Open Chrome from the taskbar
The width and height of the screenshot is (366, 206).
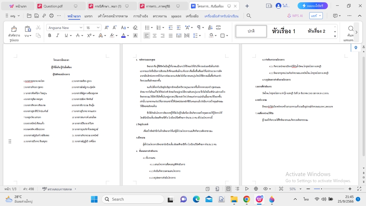247,199
